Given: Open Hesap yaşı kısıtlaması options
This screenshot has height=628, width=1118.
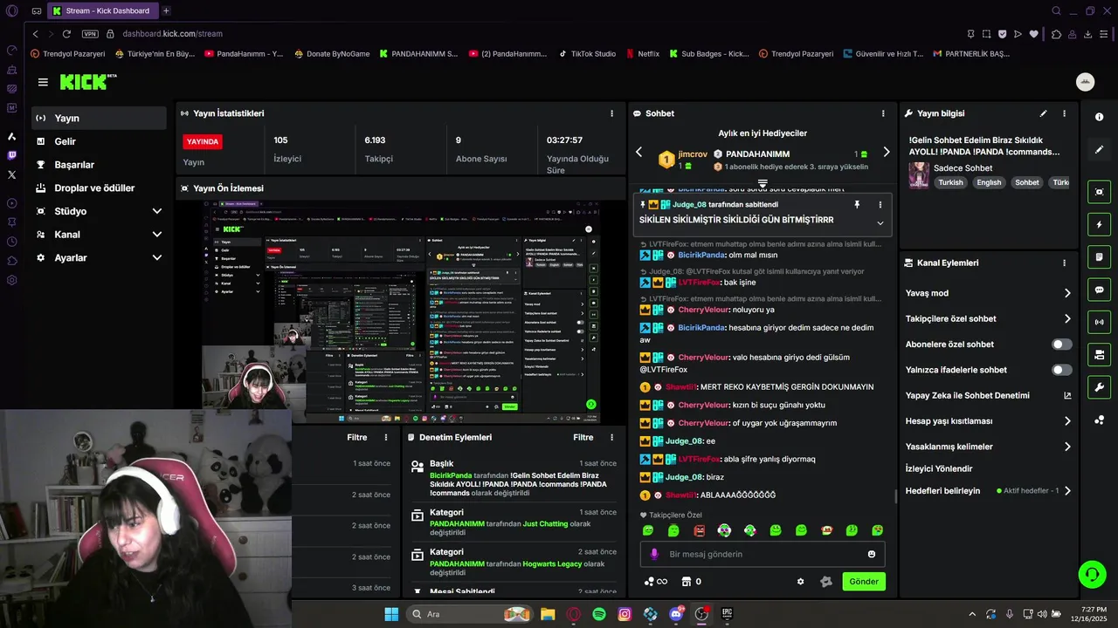Looking at the screenshot, I should pos(988,420).
